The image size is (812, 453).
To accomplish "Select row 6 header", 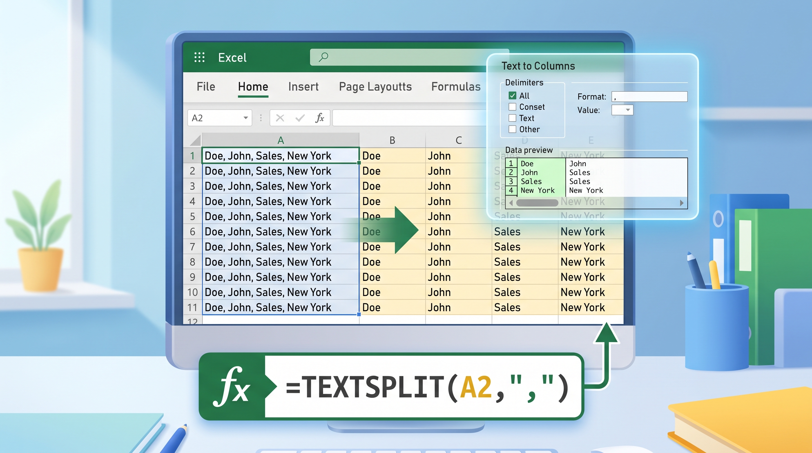I will (192, 232).
